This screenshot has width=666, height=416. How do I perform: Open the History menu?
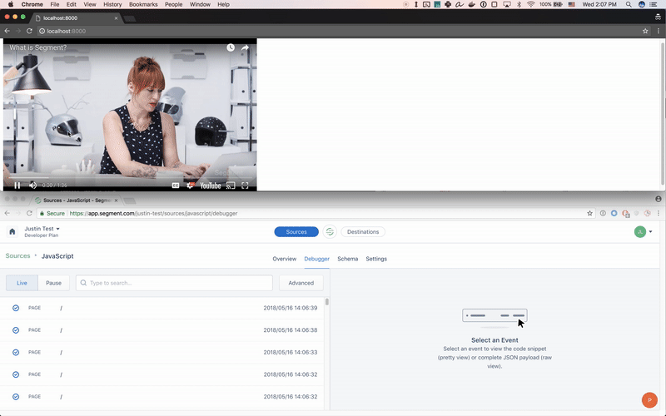click(112, 4)
